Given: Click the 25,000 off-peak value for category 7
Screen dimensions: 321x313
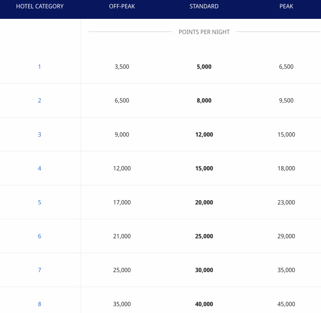Looking at the screenshot, I should 122,270.
